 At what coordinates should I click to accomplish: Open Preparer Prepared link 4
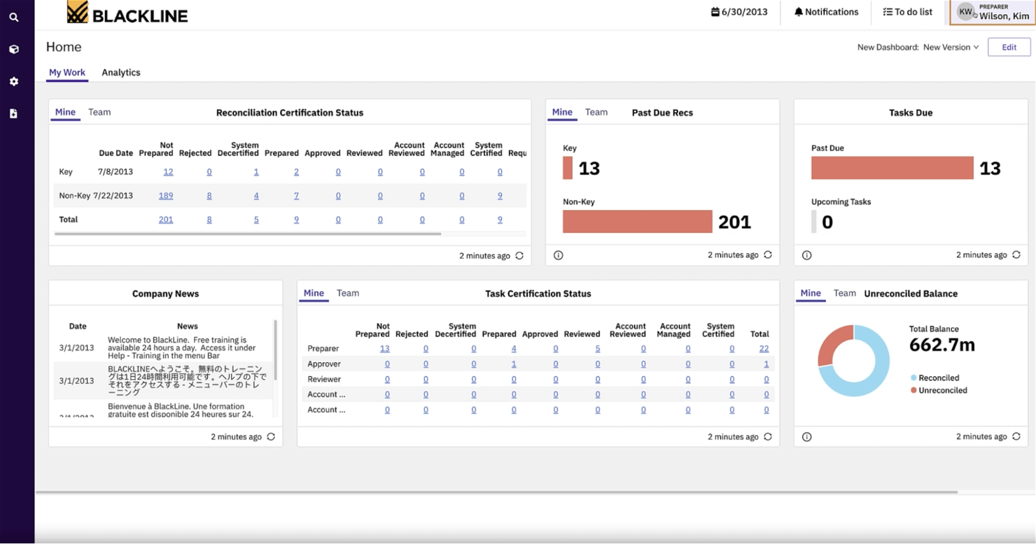coord(514,349)
